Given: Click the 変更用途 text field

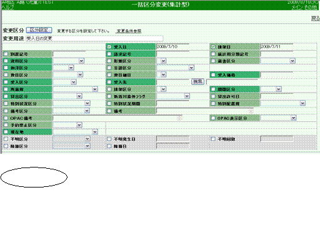Looking at the screenshot, I should [x=94, y=39].
